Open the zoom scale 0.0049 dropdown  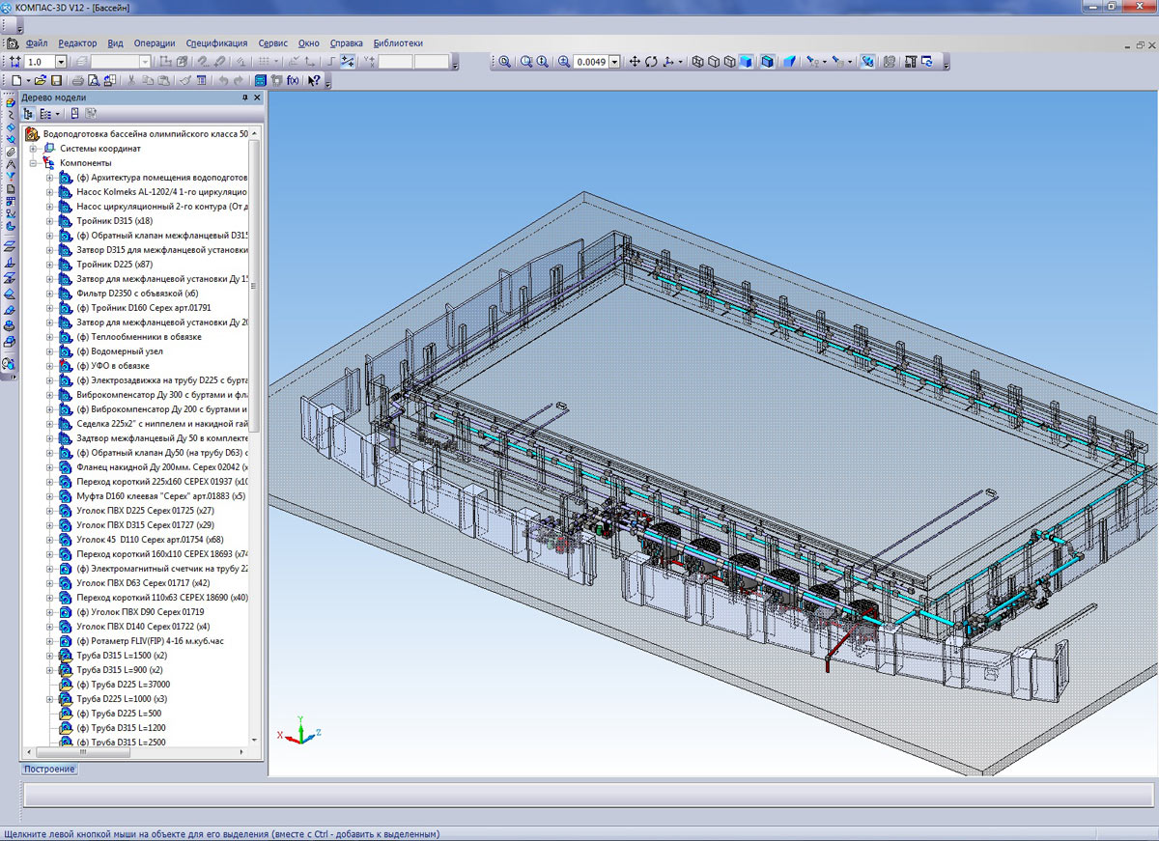614,62
